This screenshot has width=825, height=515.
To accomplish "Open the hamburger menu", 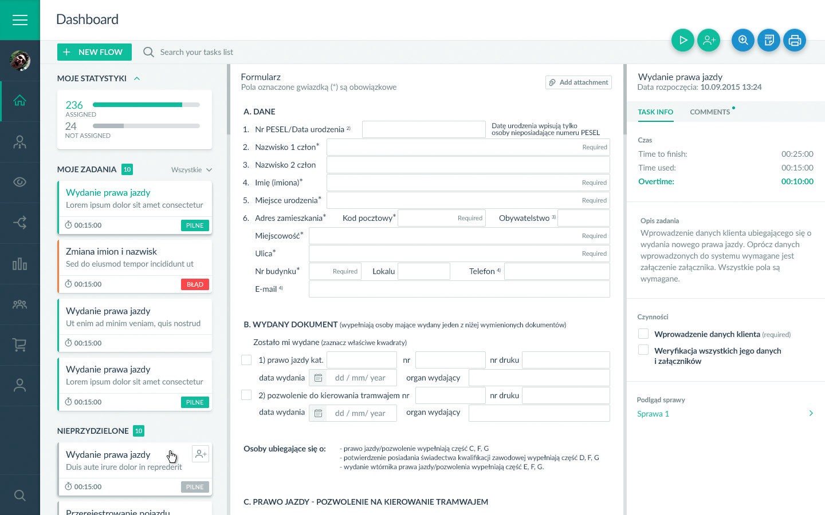I will coord(20,20).
